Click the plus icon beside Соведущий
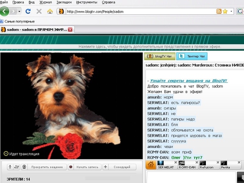Image resolution: width=244 pixels, height=183 pixels. [x=105, y=167]
